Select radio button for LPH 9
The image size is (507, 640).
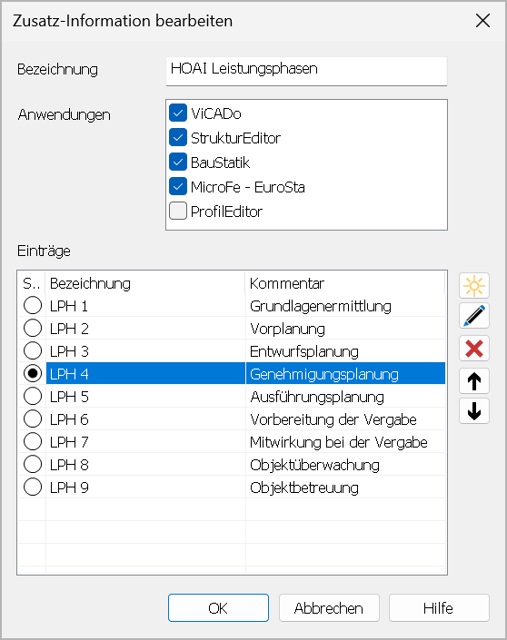point(33,487)
